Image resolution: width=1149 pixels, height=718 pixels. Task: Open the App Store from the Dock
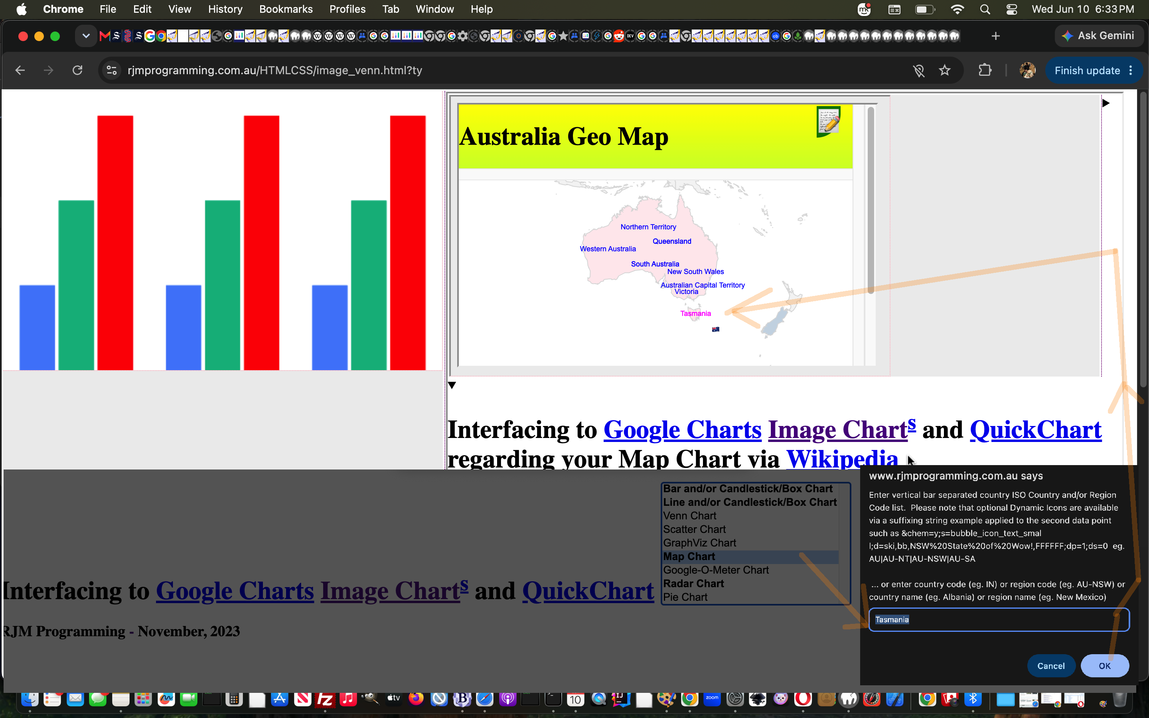280,698
